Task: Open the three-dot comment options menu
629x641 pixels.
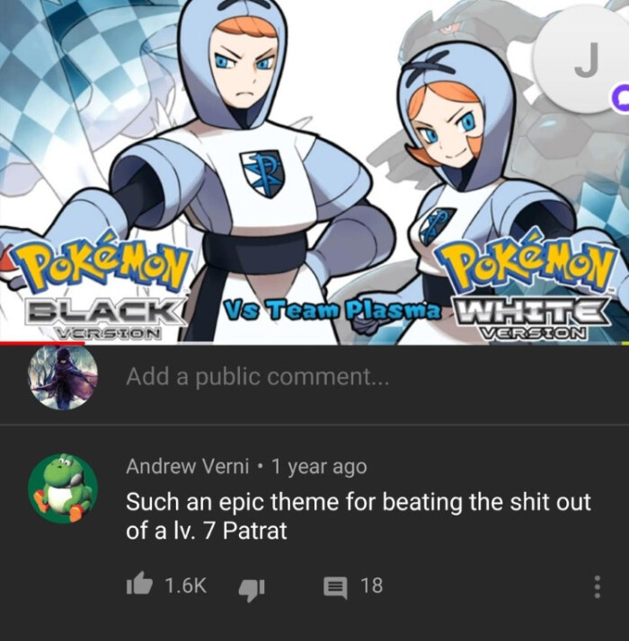Action: [598, 586]
